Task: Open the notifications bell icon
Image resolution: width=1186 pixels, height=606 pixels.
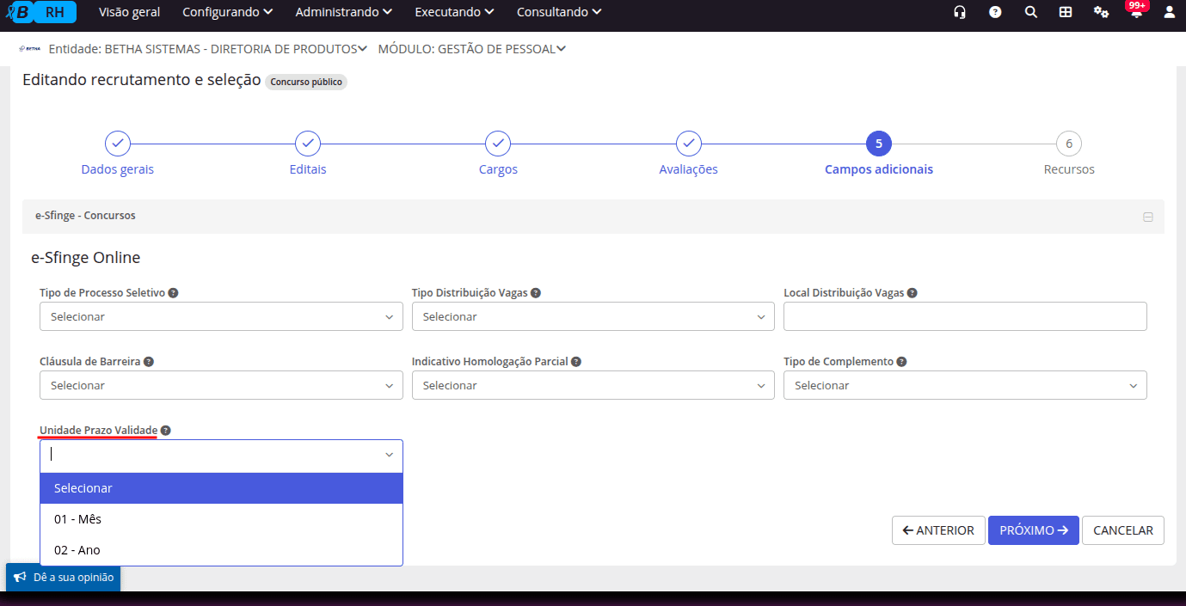Action: coord(1136,13)
